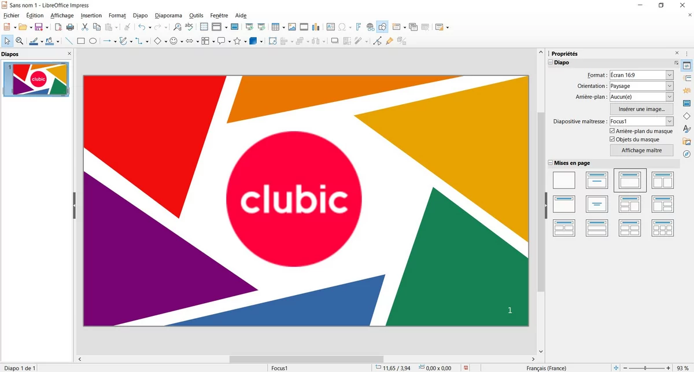This screenshot has width=694, height=372.
Task: Open Slide Transition sidebar tab icon
Action: click(x=686, y=78)
